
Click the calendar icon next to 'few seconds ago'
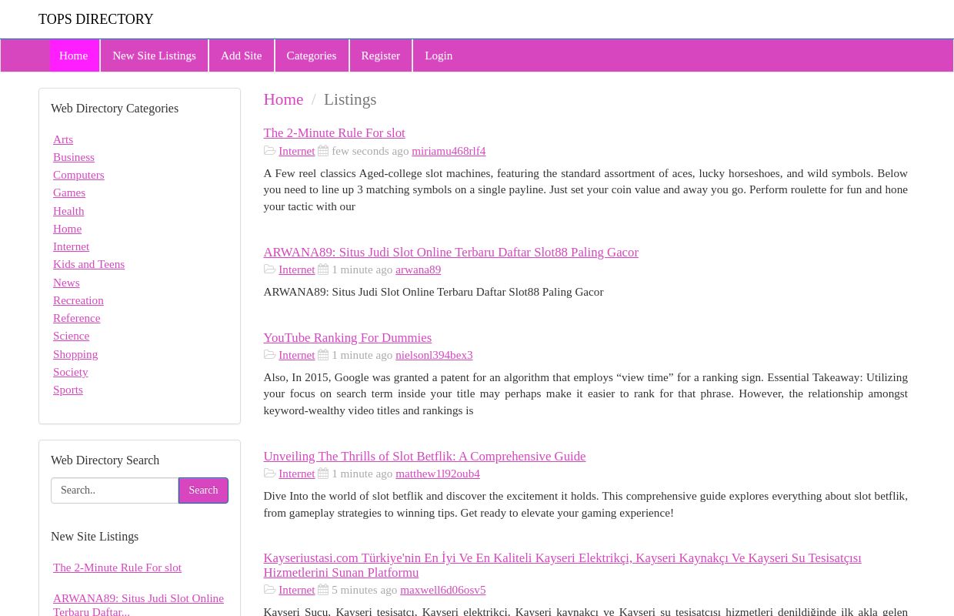(323, 150)
